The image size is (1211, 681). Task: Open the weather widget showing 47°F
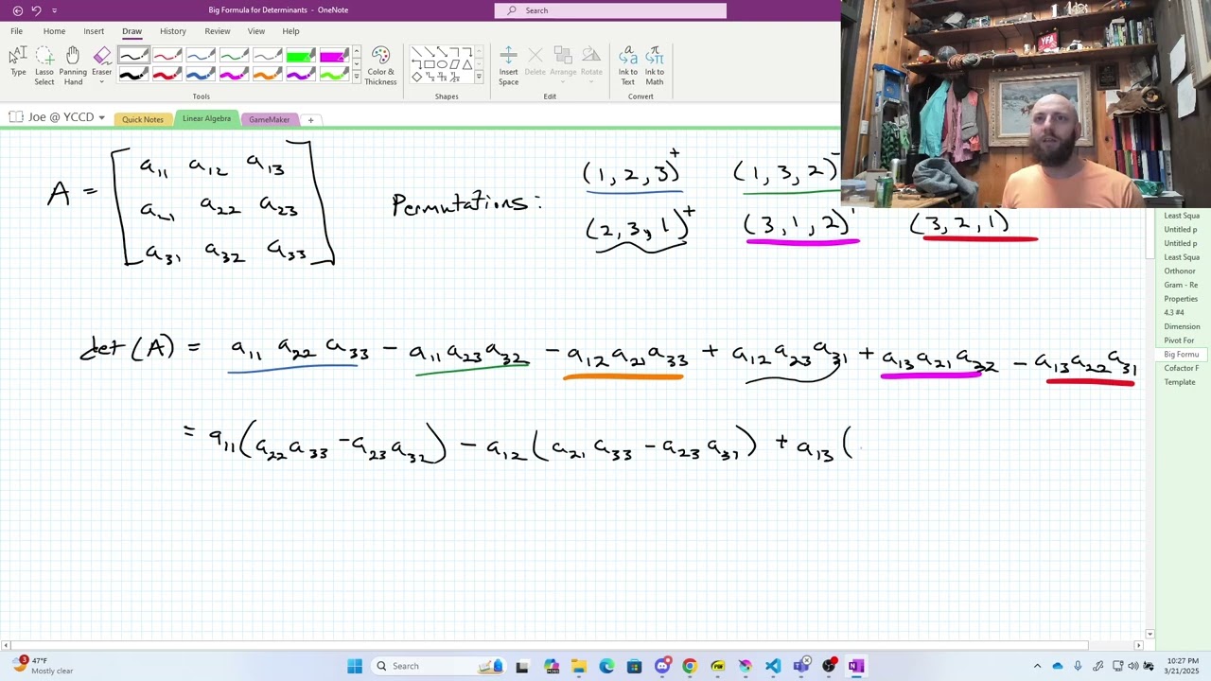pyautogui.click(x=43, y=666)
